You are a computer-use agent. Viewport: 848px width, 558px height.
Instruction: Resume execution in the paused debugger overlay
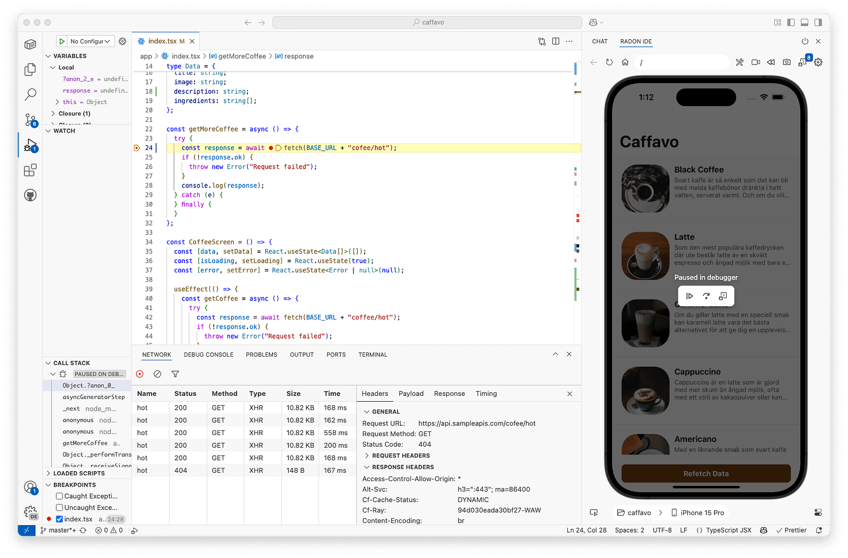point(690,296)
